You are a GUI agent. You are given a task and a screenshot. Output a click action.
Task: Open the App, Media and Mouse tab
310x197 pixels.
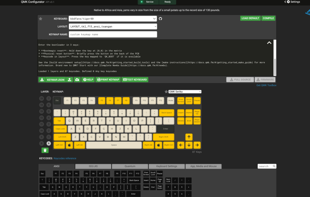click(203, 166)
